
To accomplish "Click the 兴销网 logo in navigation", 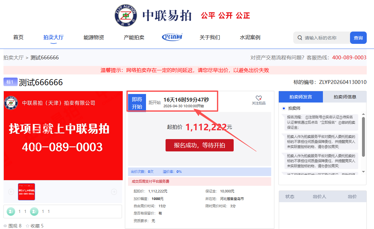I will [172, 37].
